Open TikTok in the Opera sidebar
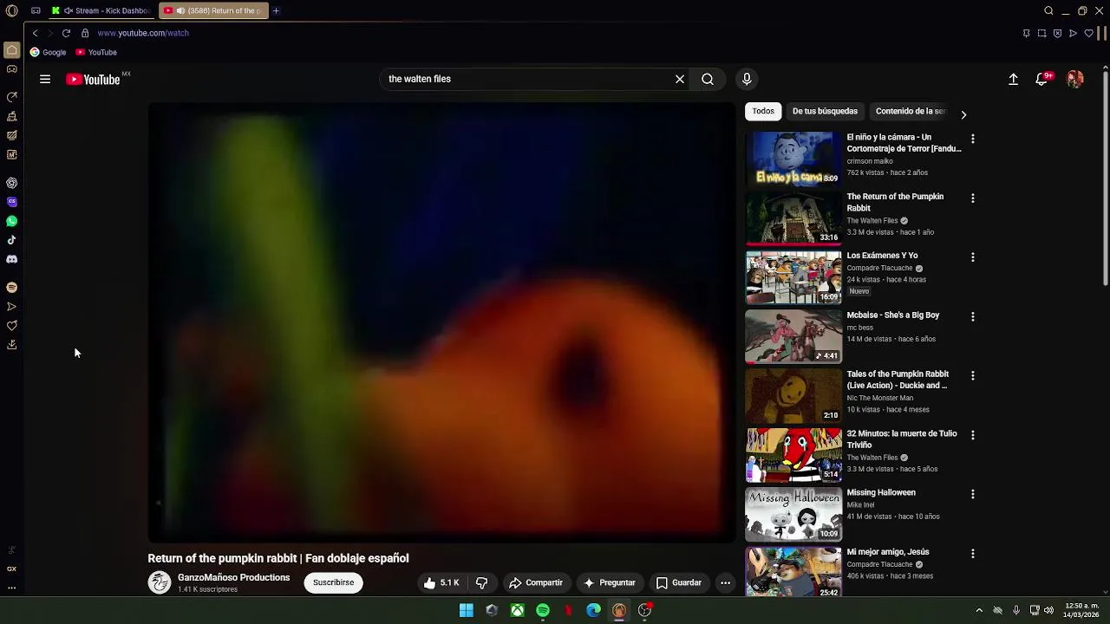Viewport: 1110px width, 624px height. click(x=11, y=240)
